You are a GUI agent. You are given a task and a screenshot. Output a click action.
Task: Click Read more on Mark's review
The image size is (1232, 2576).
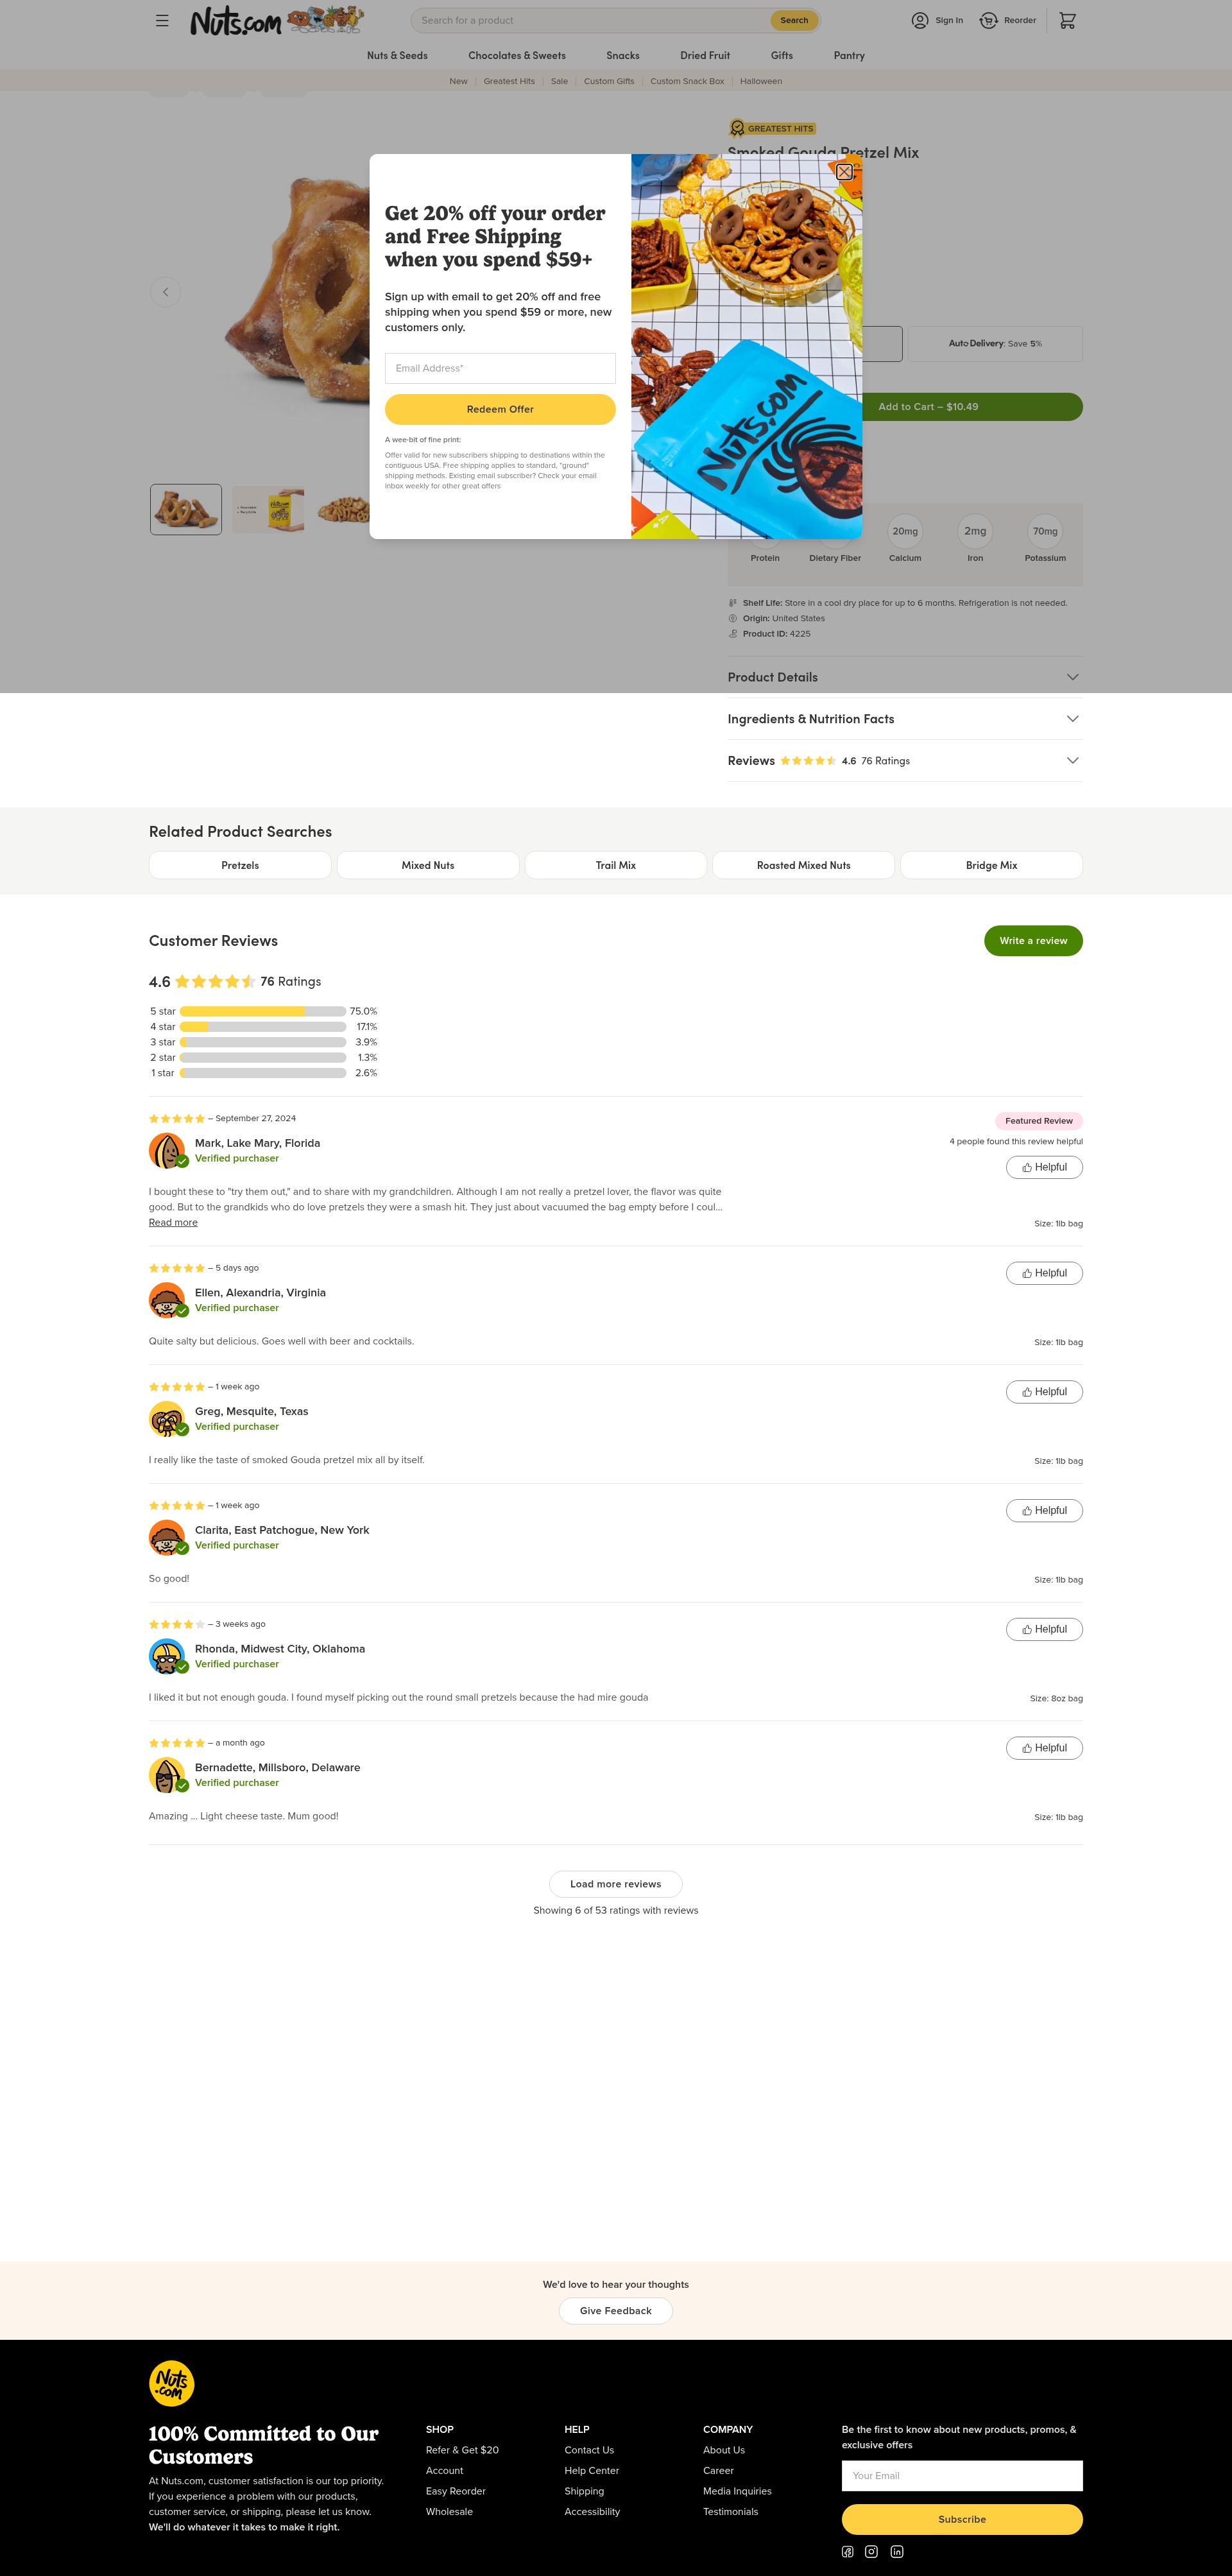click(x=173, y=1223)
